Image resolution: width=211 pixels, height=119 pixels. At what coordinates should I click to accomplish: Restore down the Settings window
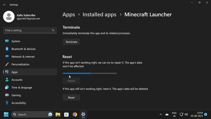tap(199, 2)
